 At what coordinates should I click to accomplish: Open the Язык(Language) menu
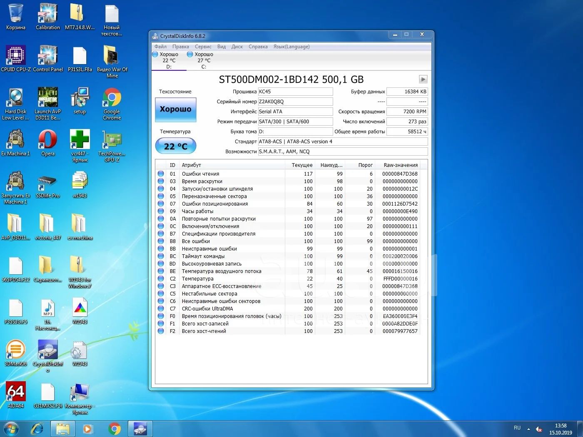coord(291,47)
